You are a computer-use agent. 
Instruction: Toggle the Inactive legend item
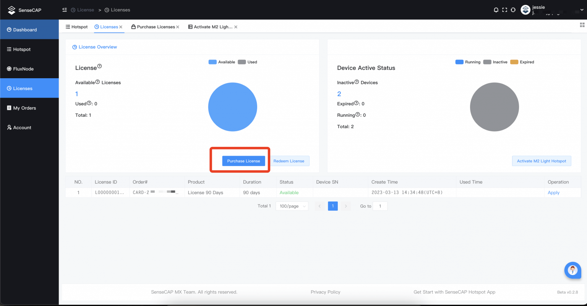tap(495, 62)
